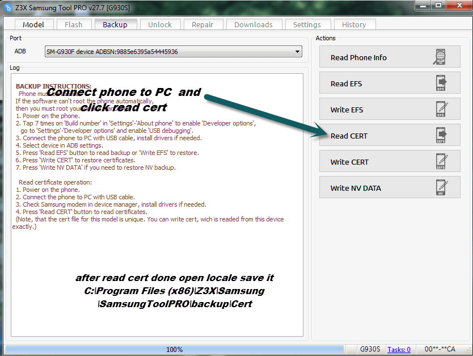Click the Write EFS pencil icon

tap(442, 109)
